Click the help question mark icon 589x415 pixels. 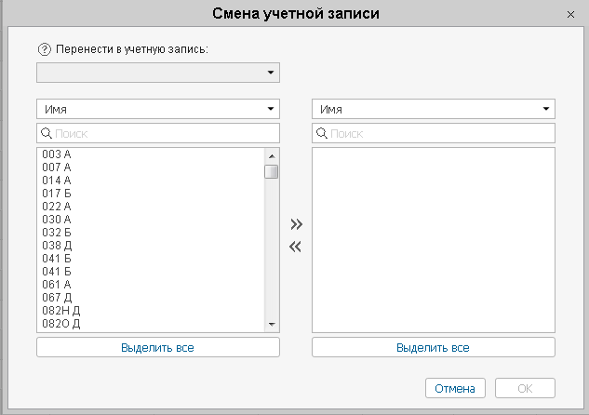(44, 49)
